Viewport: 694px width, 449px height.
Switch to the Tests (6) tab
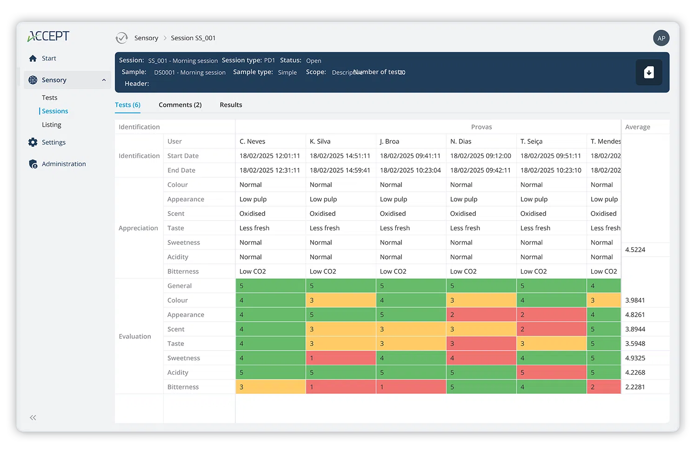[127, 105]
